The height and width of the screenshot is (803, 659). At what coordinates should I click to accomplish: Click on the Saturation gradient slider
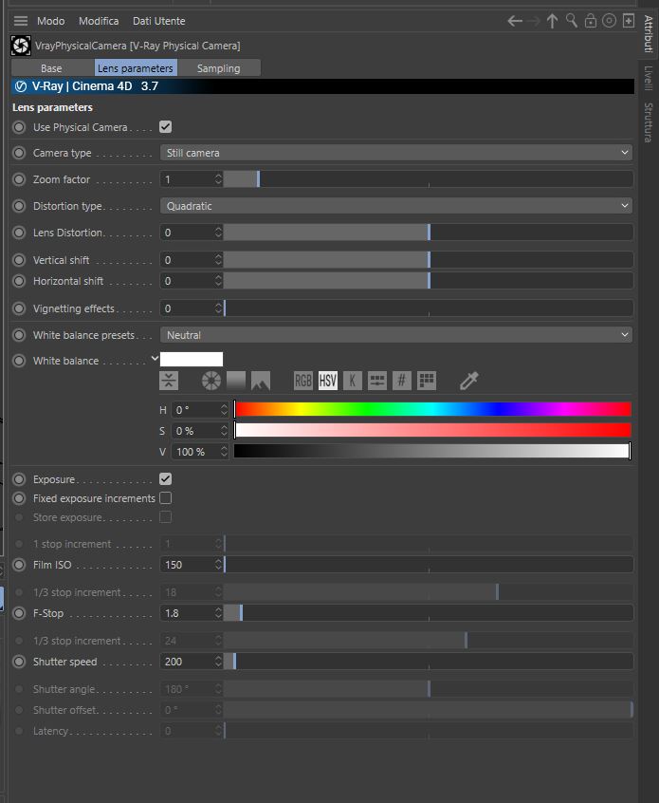tap(432, 430)
